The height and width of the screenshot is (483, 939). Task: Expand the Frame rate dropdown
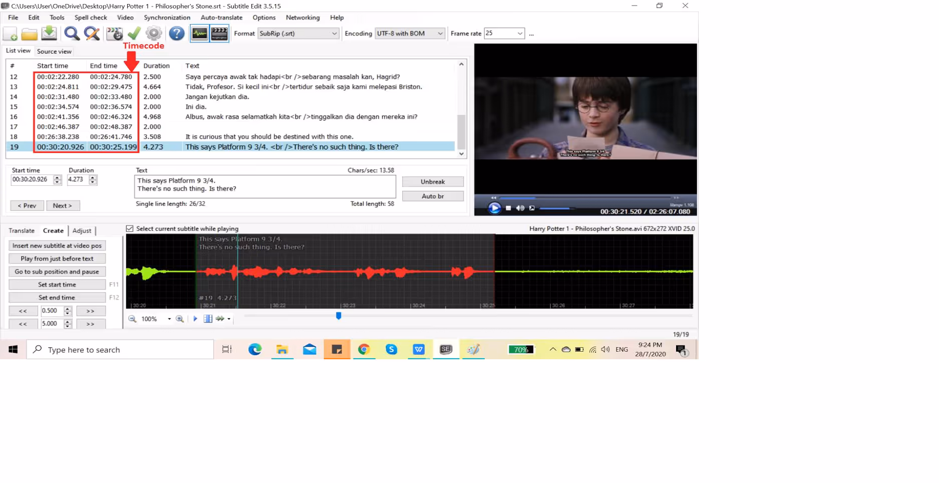[x=519, y=34]
